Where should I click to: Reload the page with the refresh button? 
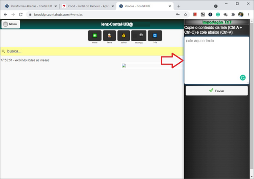(x=21, y=14)
